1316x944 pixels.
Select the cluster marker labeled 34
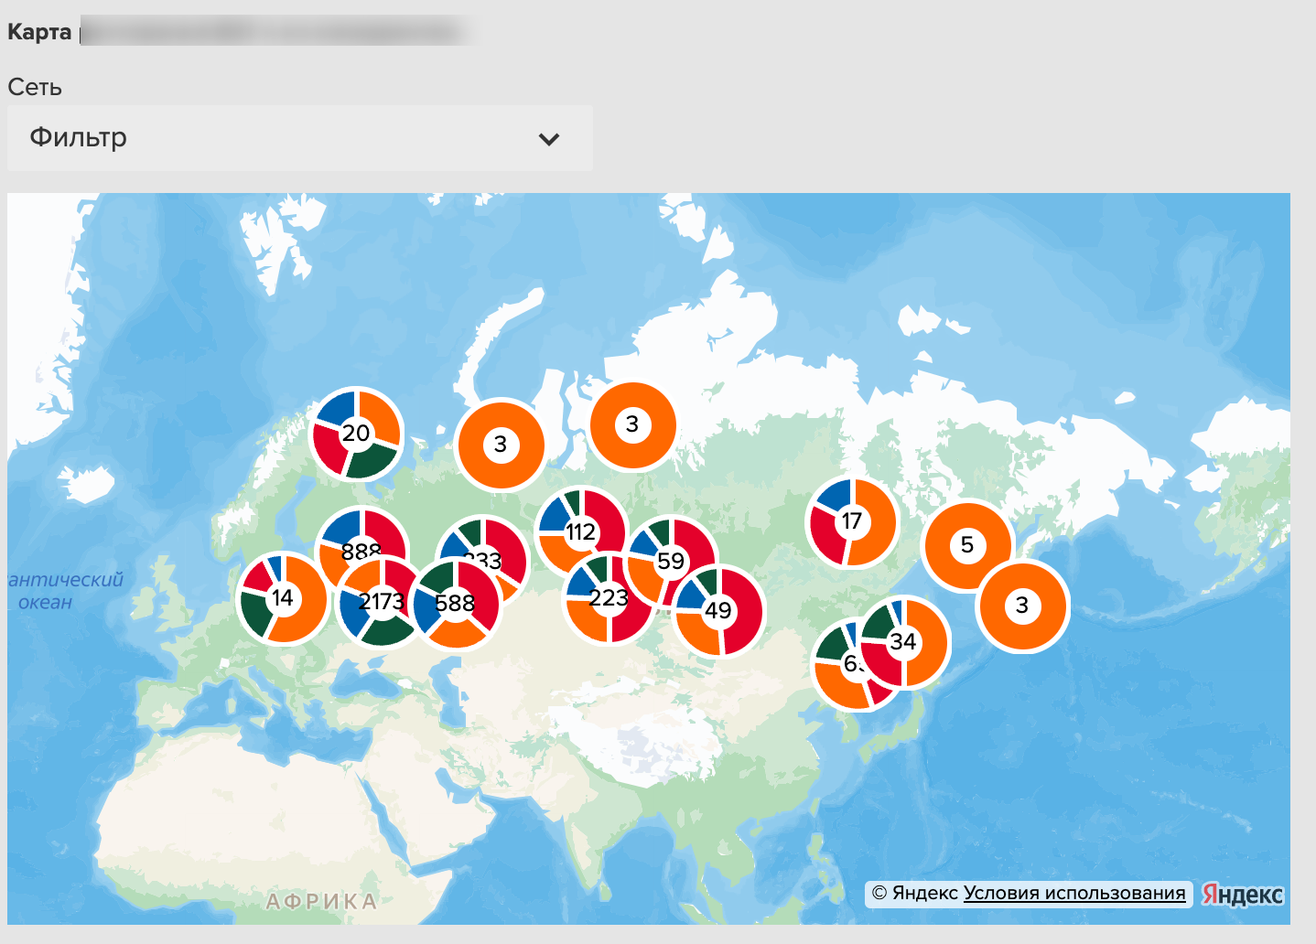903,642
